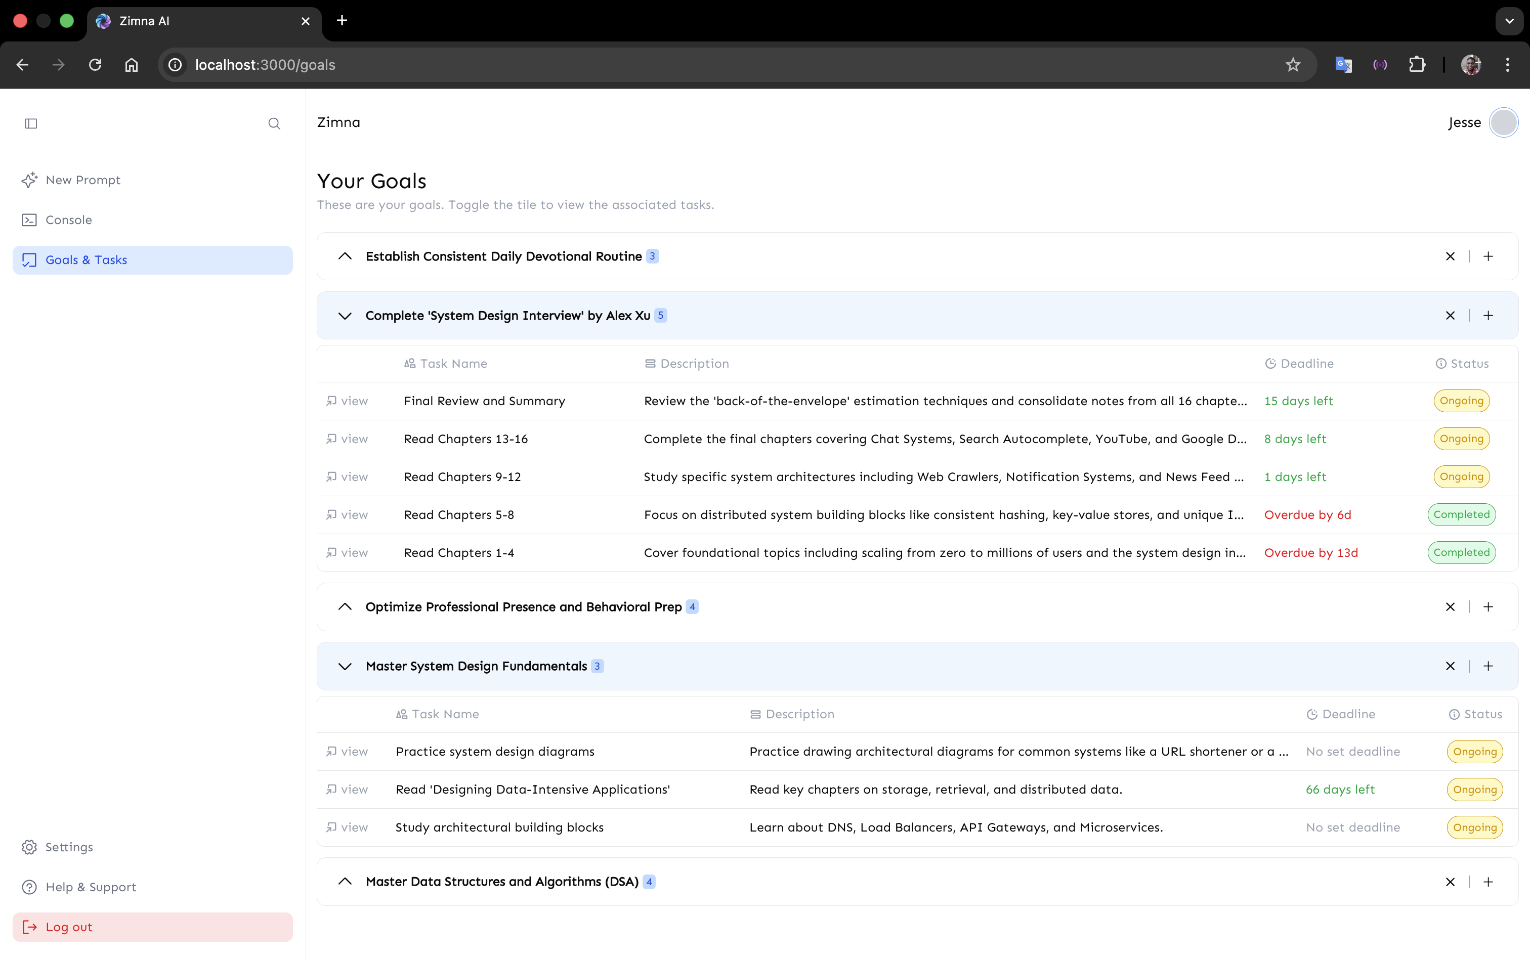Screen dimensions: 1530x960
Task: Open Console from the sidebar
Action: 69,220
